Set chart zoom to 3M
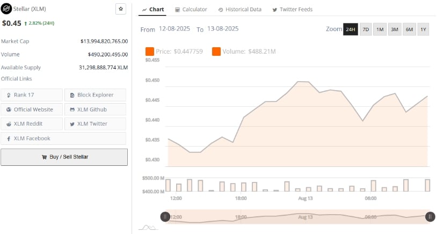This screenshot has height=234, width=443. point(395,30)
